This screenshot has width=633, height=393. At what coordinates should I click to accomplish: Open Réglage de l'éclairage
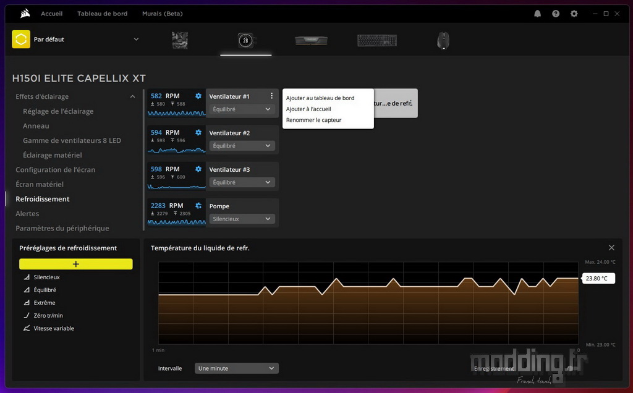58,111
